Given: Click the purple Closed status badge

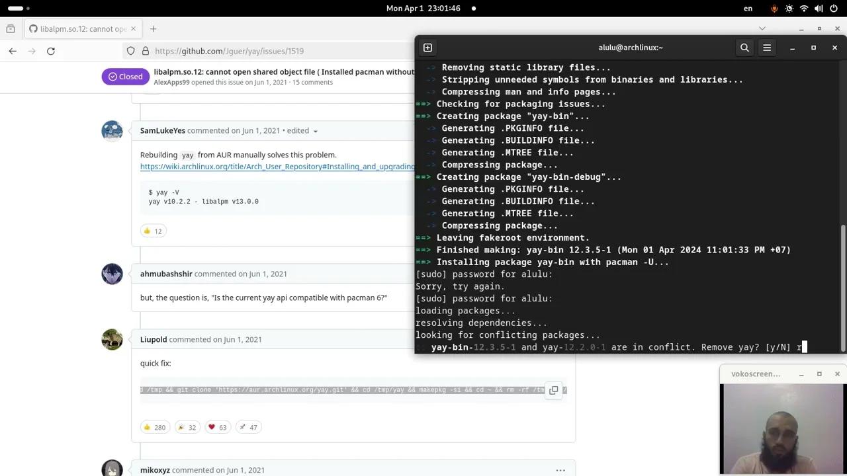Looking at the screenshot, I should (126, 77).
